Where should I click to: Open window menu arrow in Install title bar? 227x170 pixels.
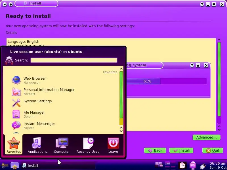click(x=5, y=4)
